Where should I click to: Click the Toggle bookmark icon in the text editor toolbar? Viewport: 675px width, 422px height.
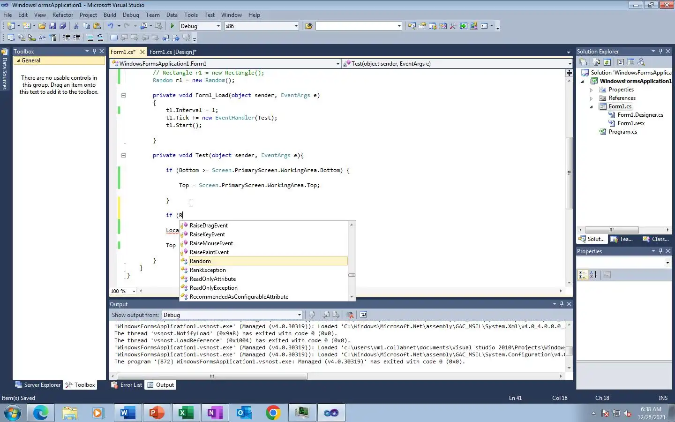pos(114,38)
